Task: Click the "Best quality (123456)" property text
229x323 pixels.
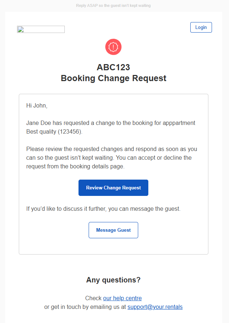Action: point(54,132)
